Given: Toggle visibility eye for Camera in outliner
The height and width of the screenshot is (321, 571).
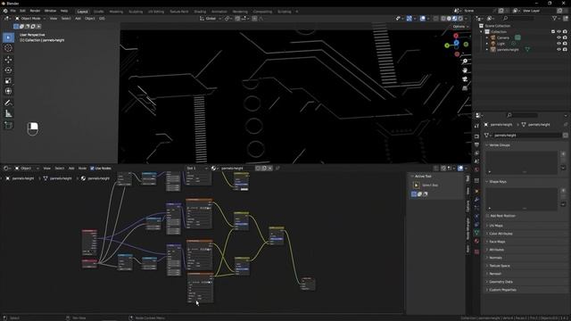Looking at the screenshot, I should (x=559, y=37).
